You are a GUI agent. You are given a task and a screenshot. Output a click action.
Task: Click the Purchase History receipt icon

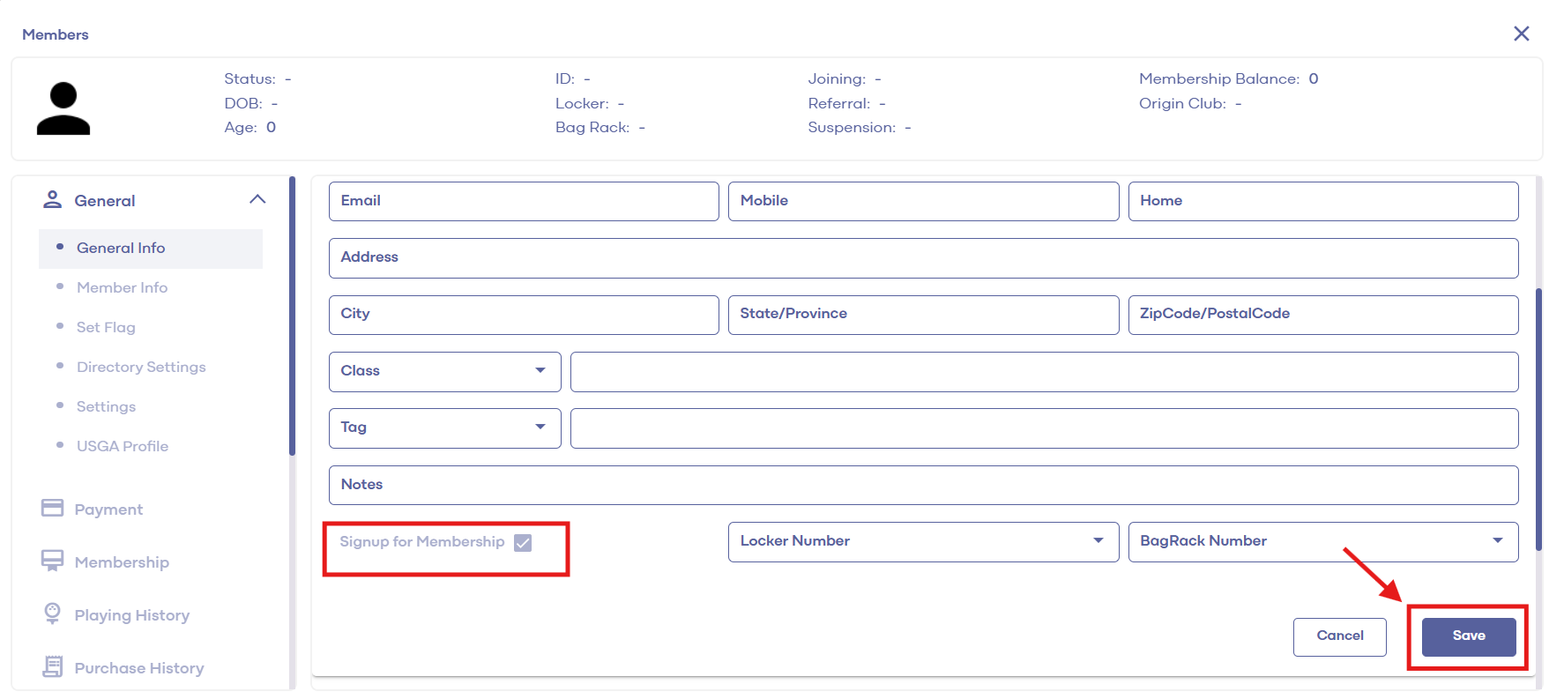tap(53, 667)
